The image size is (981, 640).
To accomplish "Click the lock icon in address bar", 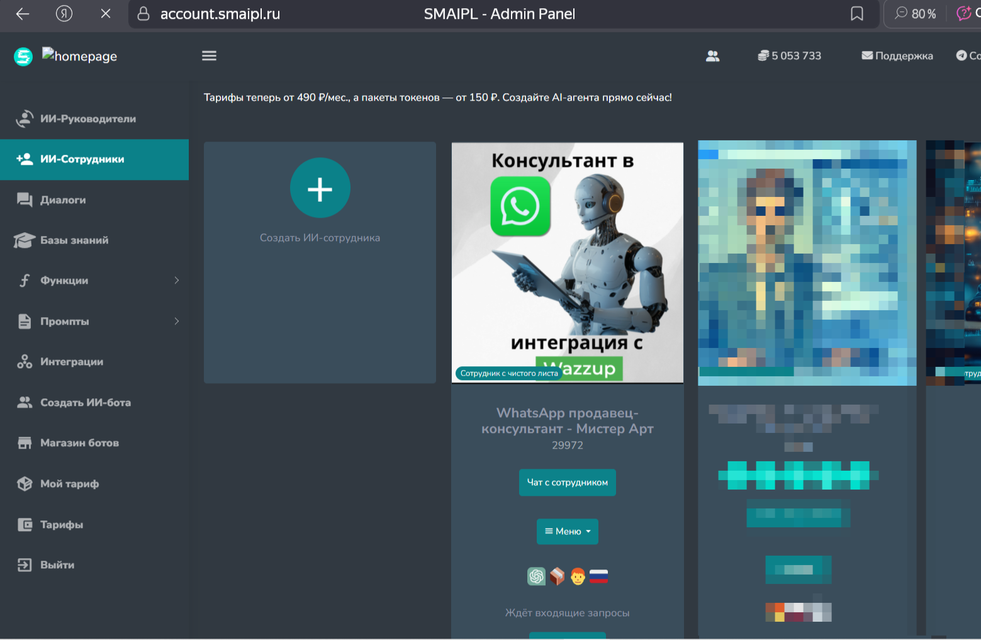I will (x=143, y=14).
